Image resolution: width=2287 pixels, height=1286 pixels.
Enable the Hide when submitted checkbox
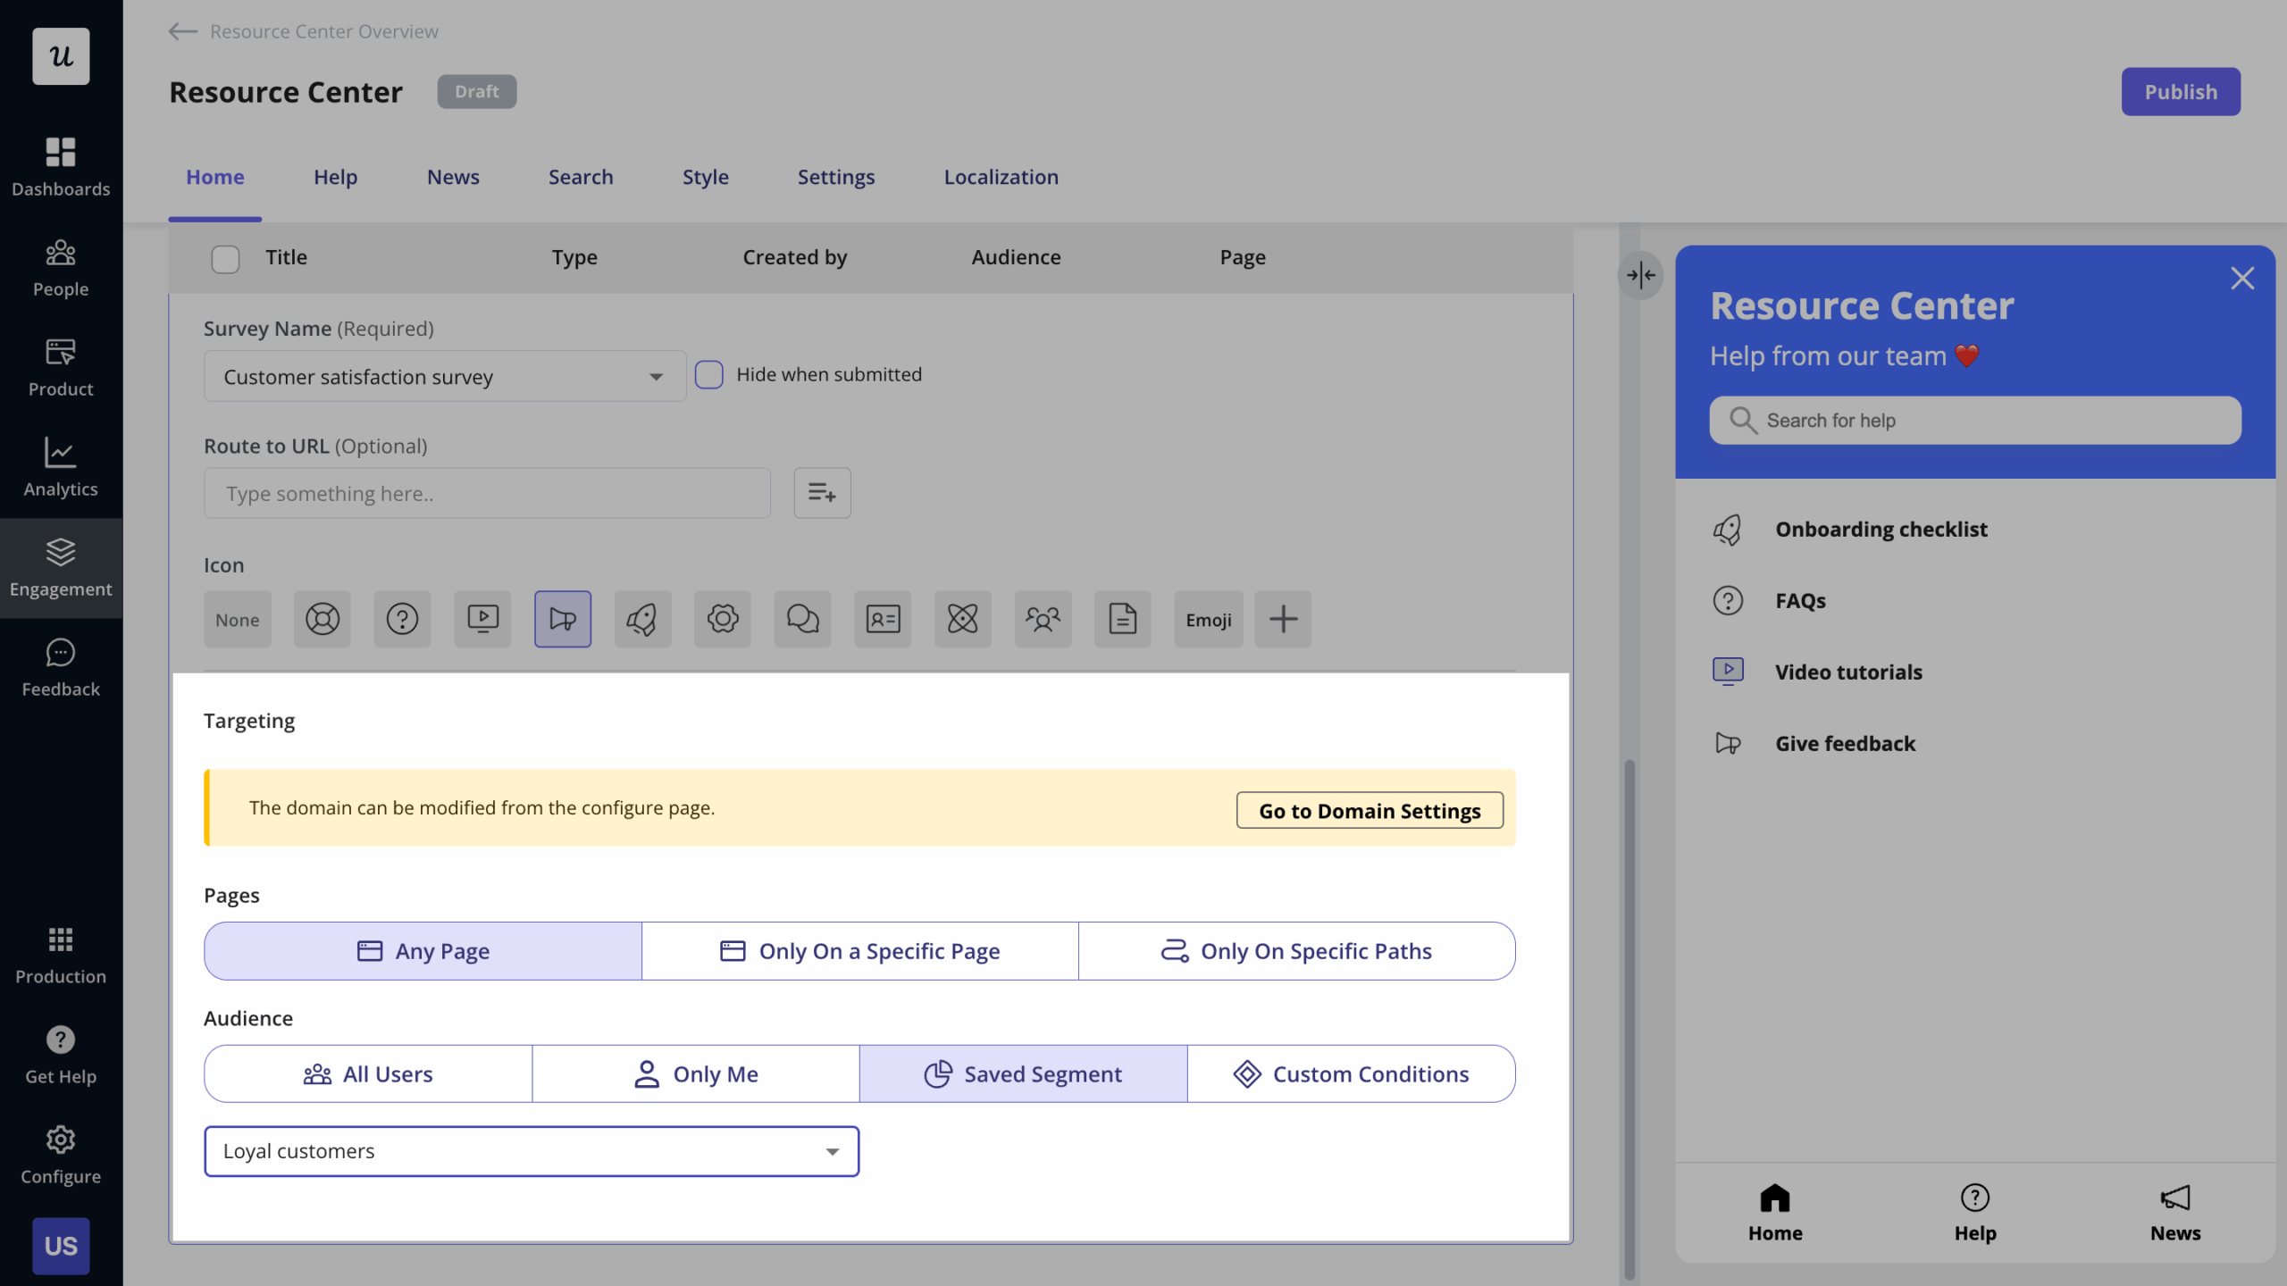tap(709, 374)
